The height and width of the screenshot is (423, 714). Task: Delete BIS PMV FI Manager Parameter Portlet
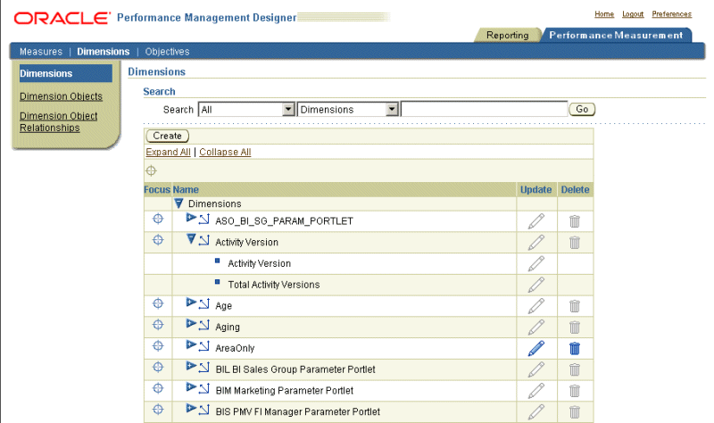(x=575, y=411)
